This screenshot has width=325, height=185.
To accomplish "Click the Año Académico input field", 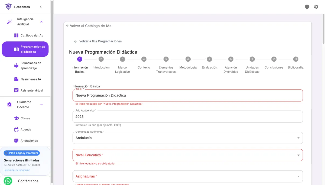I will pos(187,117).
